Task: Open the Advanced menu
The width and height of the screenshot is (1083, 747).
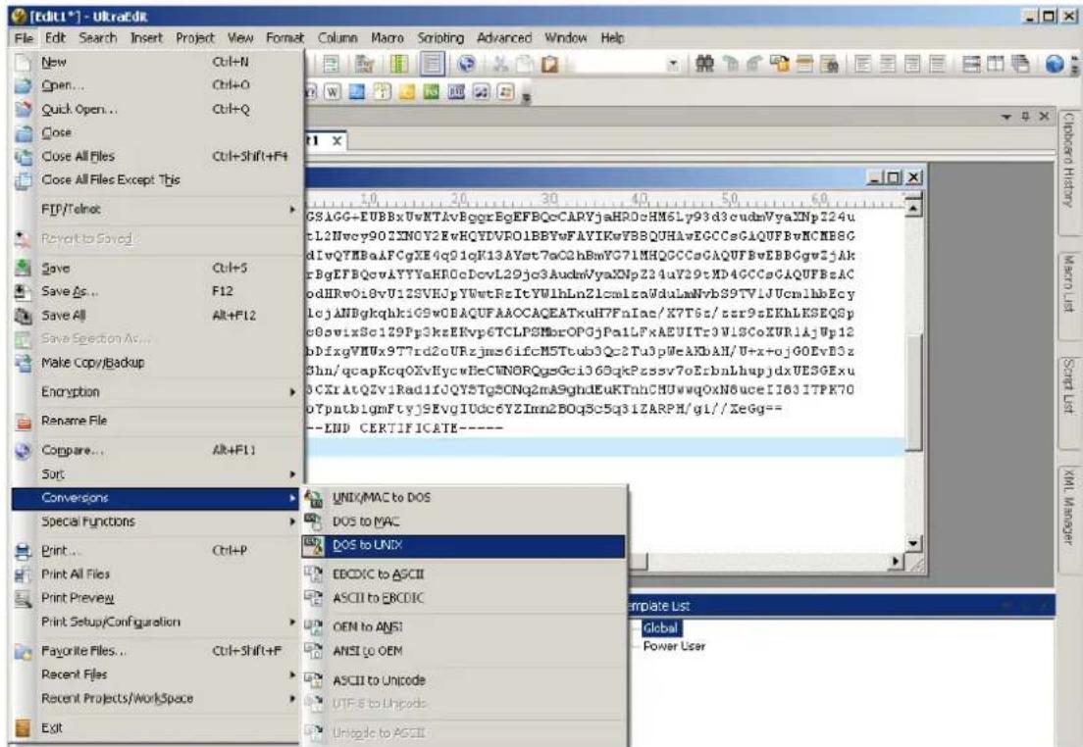Action: [x=504, y=38]
